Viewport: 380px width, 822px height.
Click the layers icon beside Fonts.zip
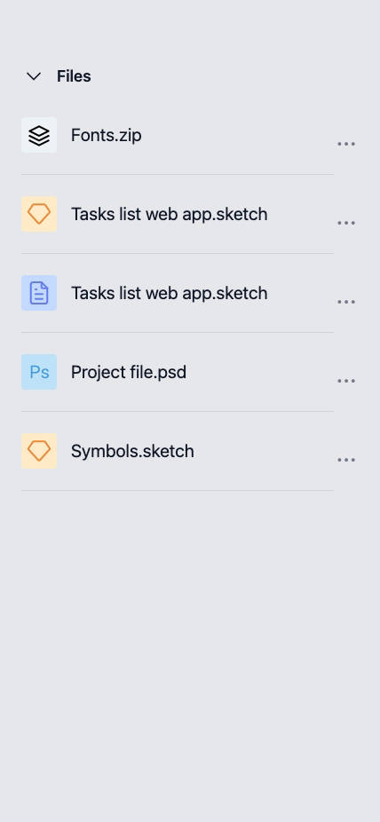tap(39, 135)
